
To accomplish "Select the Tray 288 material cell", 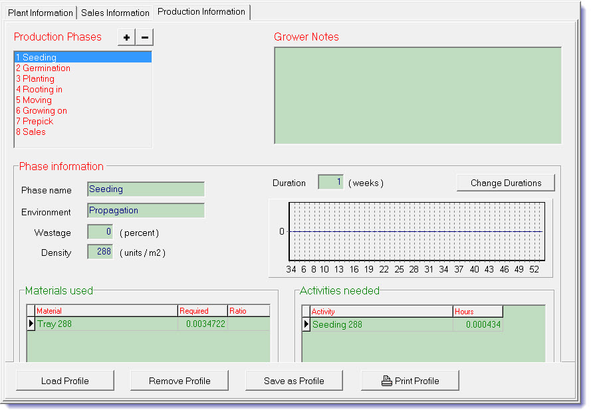I will (x=106, y=324).
